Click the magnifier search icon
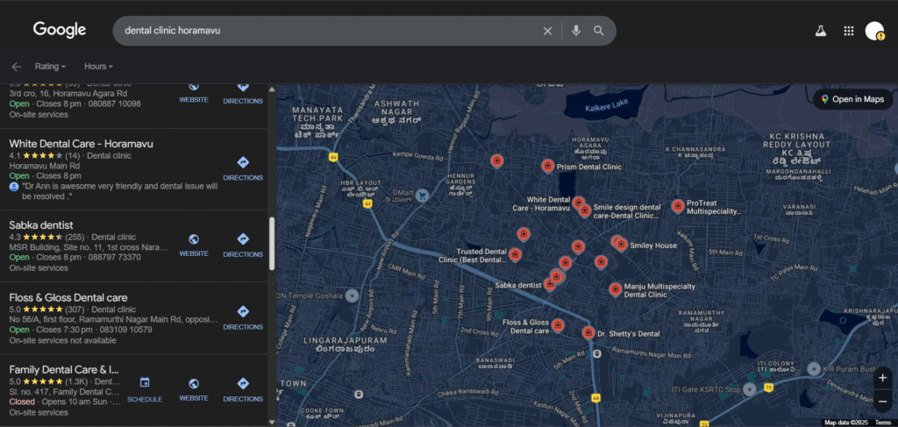898x427 pixels. (599, 31)
